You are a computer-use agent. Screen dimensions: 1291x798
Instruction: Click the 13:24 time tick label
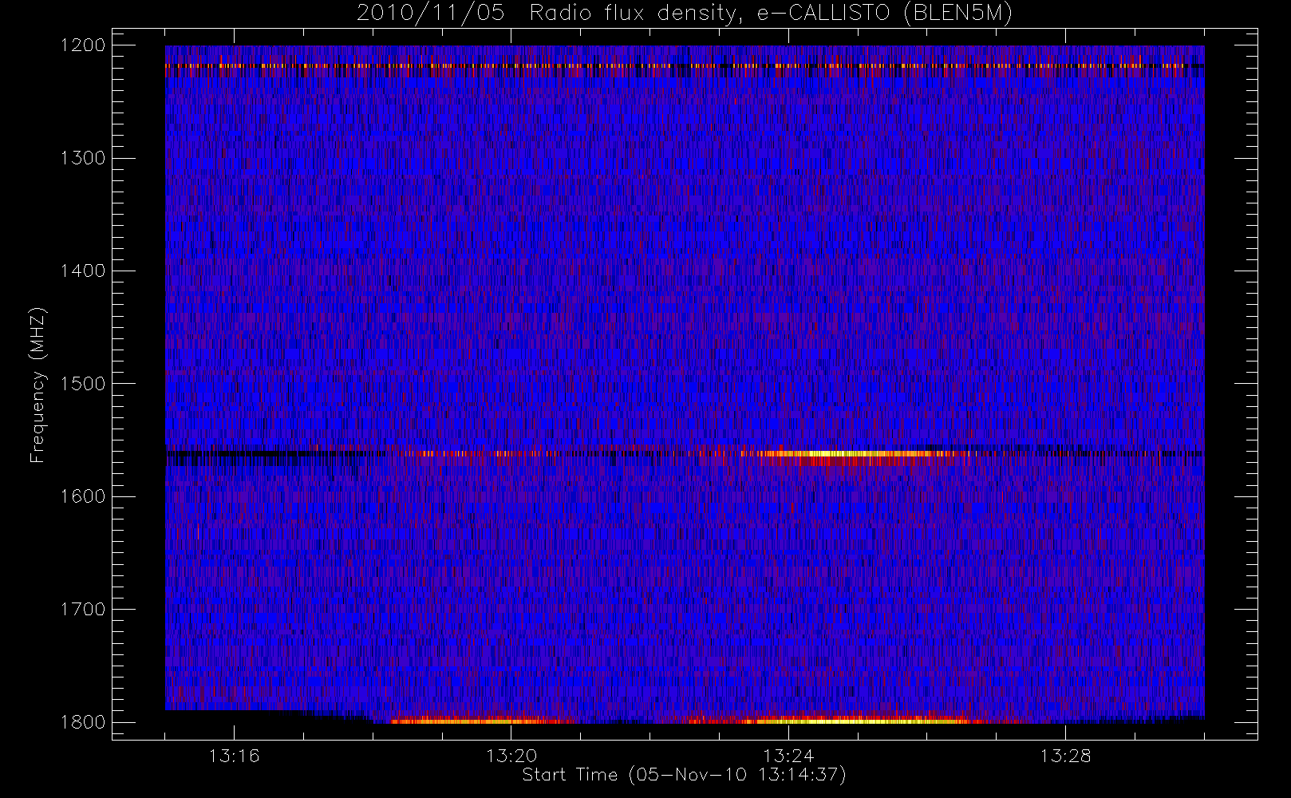[x=788, y=756]
